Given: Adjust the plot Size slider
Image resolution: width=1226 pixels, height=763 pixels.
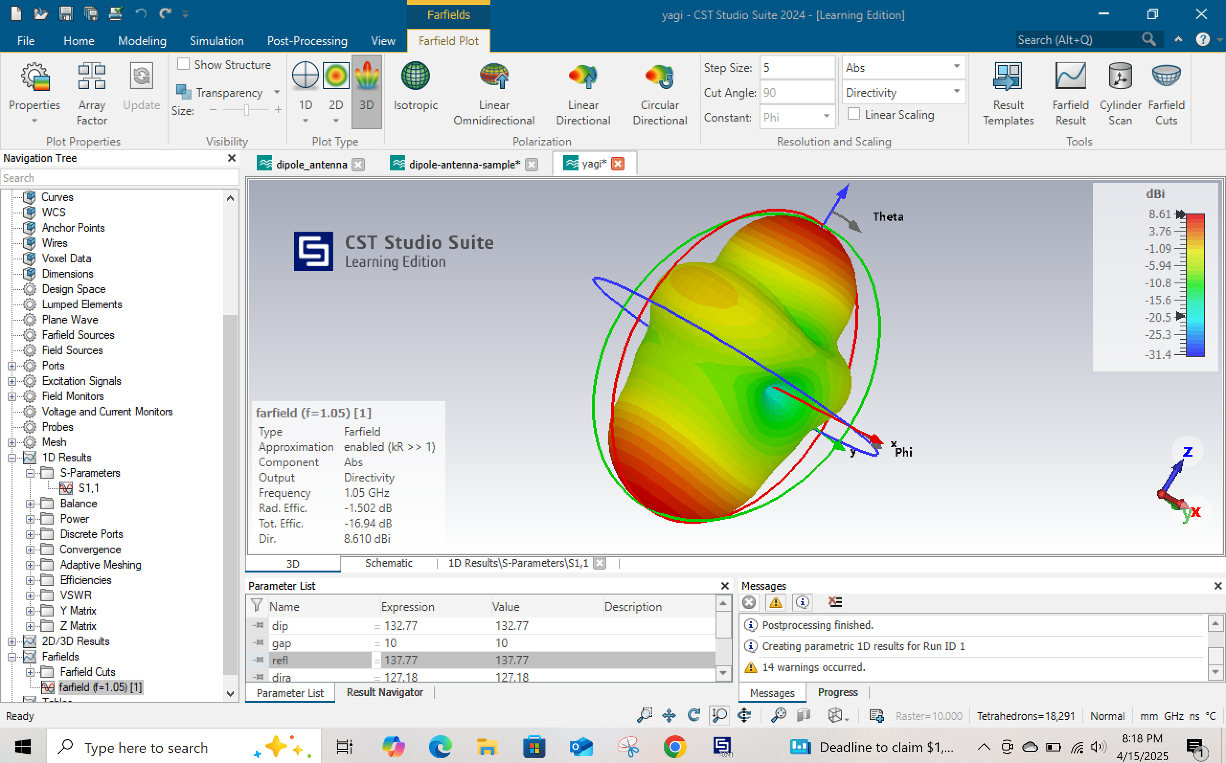Looking at the screenshot, I should [247, 110].
